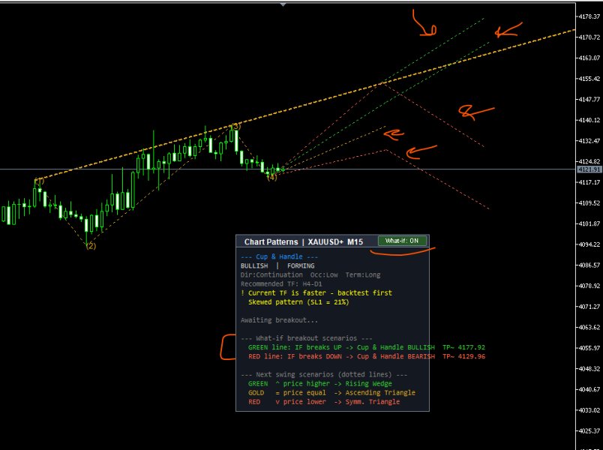Click price axis label 4048.32
The width and height of the screenshot is (603, 450).
pyautogui.click(x=589, y=369)
